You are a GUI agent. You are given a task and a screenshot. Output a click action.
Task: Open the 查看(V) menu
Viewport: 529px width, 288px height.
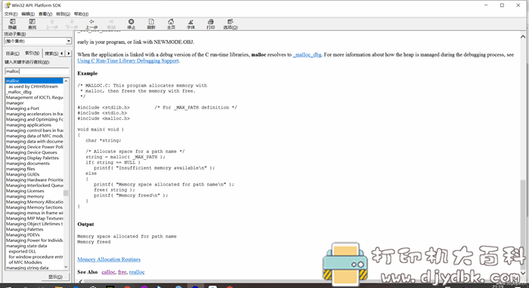(x=45, y=14)
